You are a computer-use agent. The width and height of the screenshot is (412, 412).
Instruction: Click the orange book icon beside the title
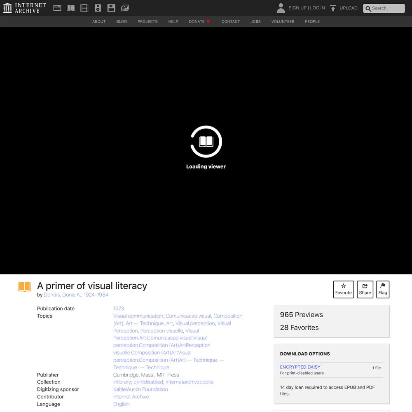tap(24, 287)
